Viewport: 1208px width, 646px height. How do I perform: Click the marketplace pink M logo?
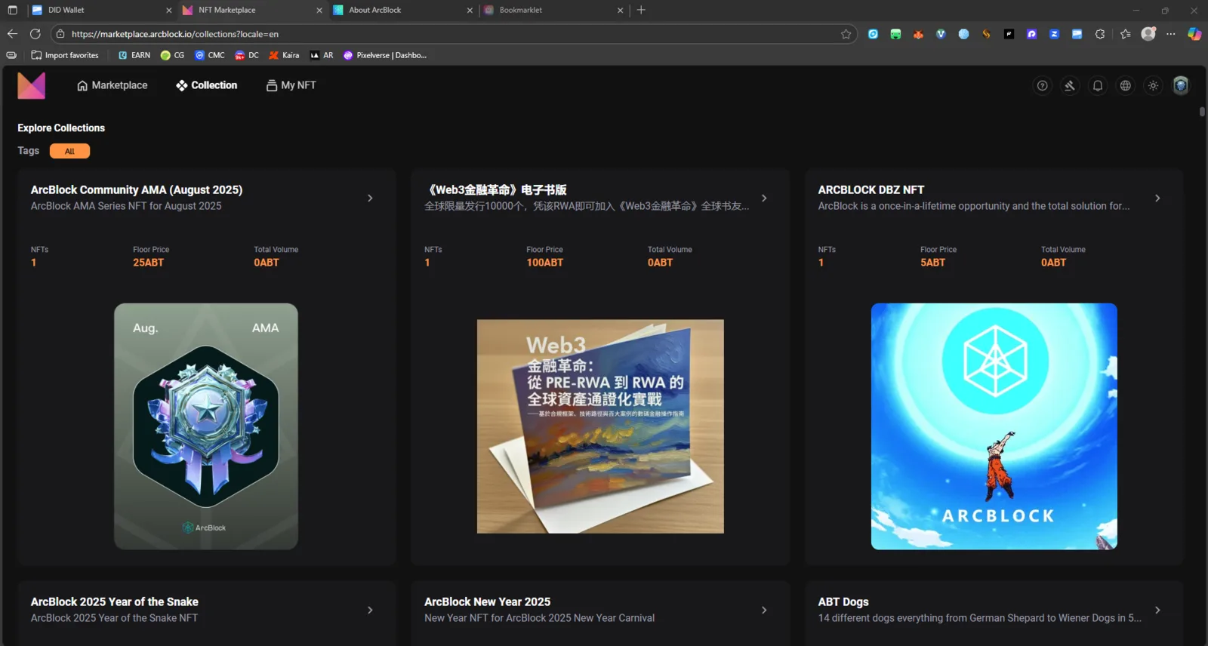click(x=31, y=85)
